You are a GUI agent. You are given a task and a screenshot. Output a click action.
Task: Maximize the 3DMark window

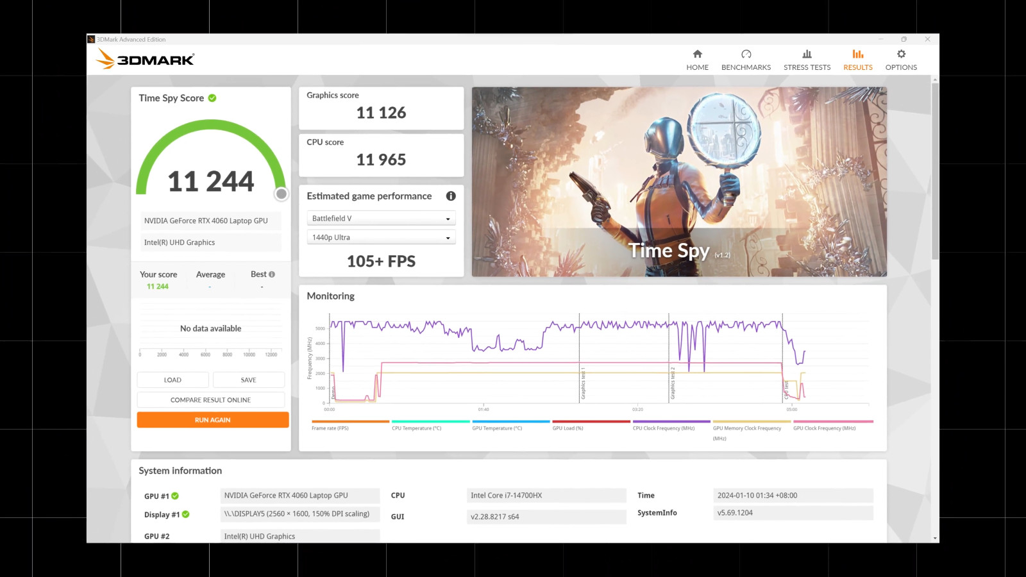pos(904,39)
